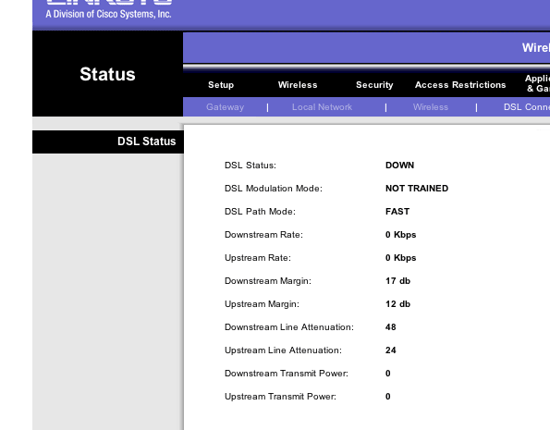Viewport: 550px width, 430px height.
Task: Select the DSL Connection sub-tab
Action: point(527,107)
